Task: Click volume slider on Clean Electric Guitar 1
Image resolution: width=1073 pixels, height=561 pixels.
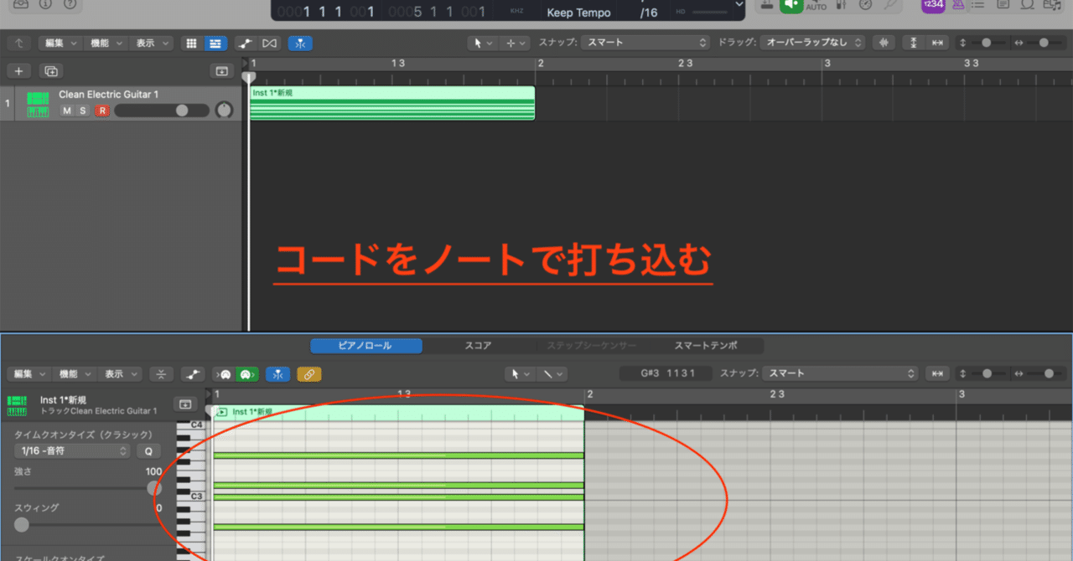Action: point(162,111)
